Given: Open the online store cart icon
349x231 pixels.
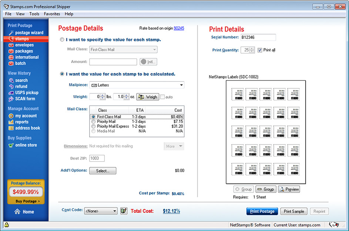Looking at the screenshot, I should tap(11, 145).
